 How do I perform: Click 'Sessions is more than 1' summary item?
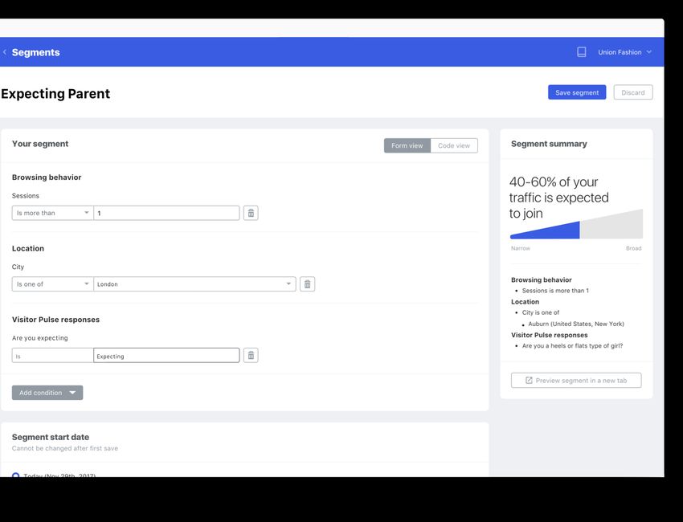pyautogui.click(x=555, y=291)
